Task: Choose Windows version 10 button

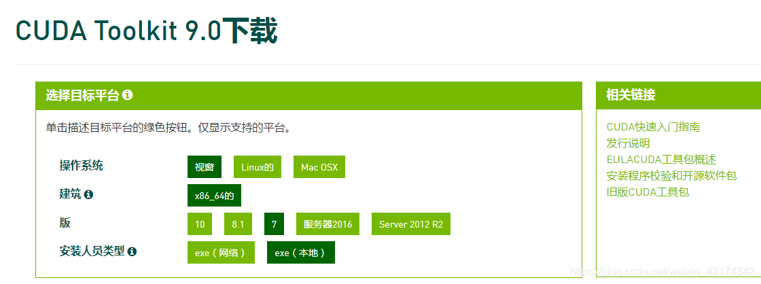Action: 200,224
